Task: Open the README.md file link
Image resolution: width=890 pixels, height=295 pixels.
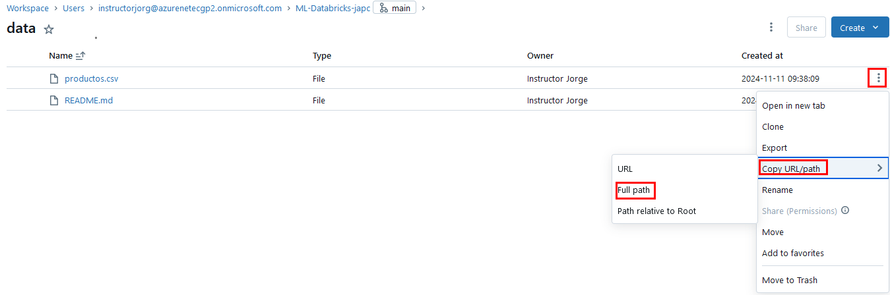Action: pyautogui.click(x=88, y=101)
